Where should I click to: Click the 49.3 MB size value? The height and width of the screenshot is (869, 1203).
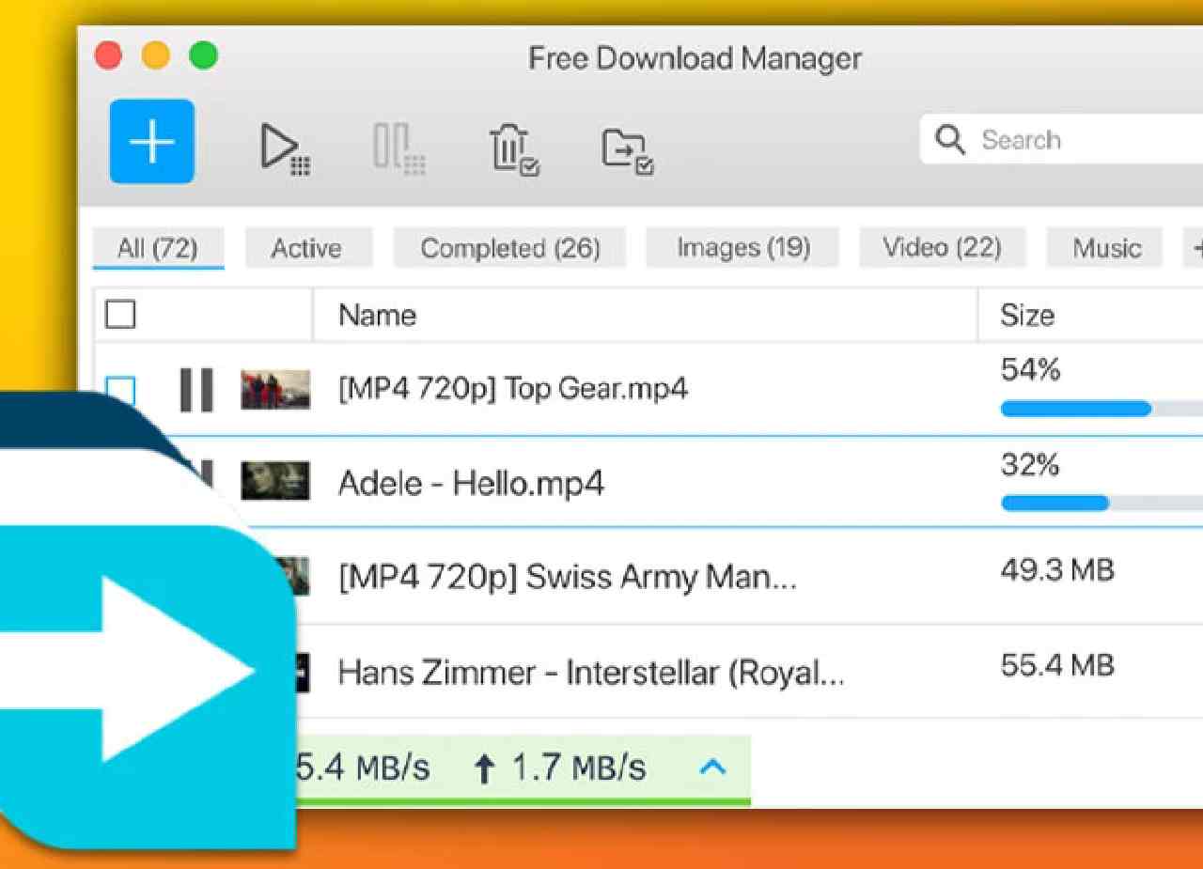point(1057,569)
